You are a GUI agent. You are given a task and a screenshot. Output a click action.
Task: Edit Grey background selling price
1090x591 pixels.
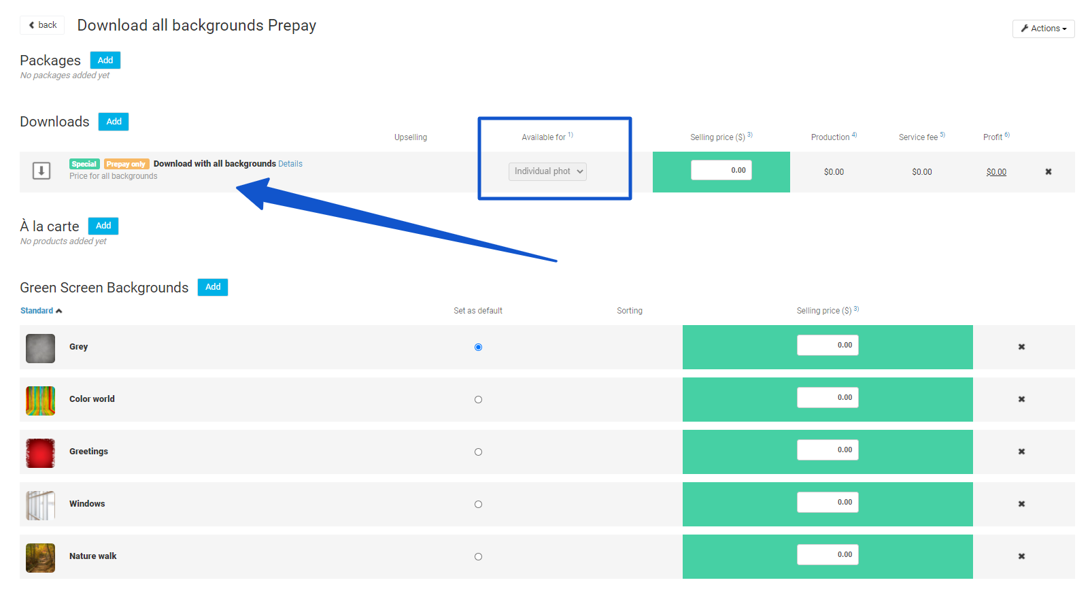tap(828, 345)
